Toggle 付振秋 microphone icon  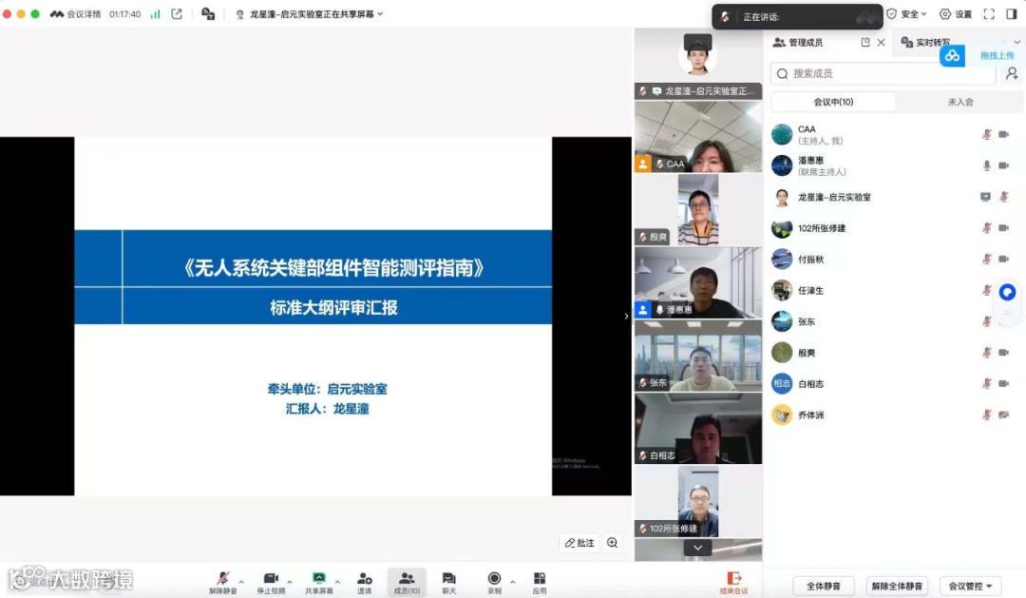pyautogui.click(x=986, y=259)
